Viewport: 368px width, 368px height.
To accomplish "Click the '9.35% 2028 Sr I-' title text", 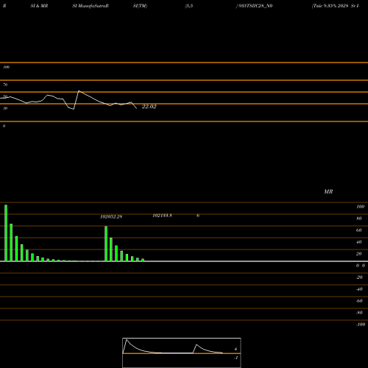I will click(x=342, y=6).
